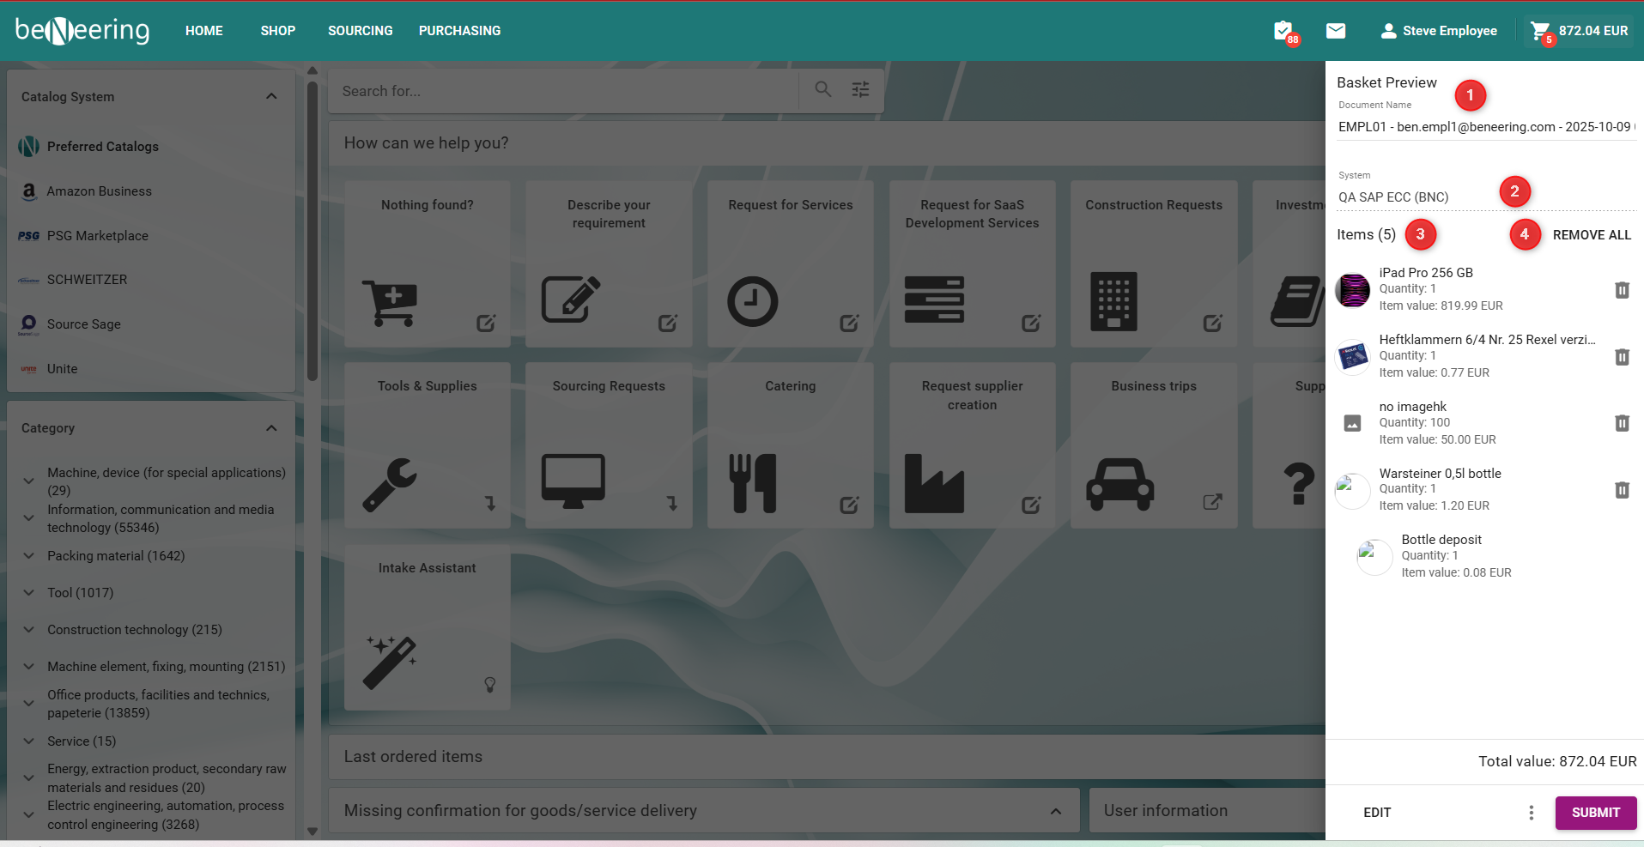Viewport: 1644px width, 847px height.
Task: Open the tasks icon with 88 badge
Action: click(x=1283, y=31)
